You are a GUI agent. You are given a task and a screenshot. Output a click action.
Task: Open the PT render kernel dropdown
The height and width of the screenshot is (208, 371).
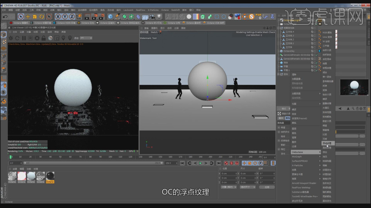(86, 38)
